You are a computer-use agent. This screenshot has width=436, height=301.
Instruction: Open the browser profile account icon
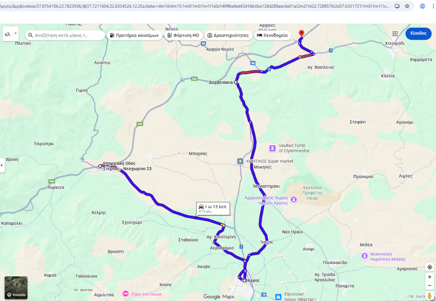coord(422,6)
